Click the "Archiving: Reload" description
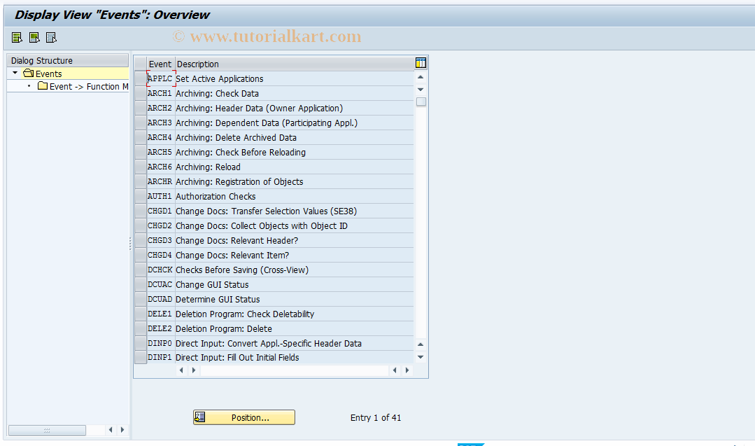The width and height of the screenshot is (755, 446). [x=208, y=167]
